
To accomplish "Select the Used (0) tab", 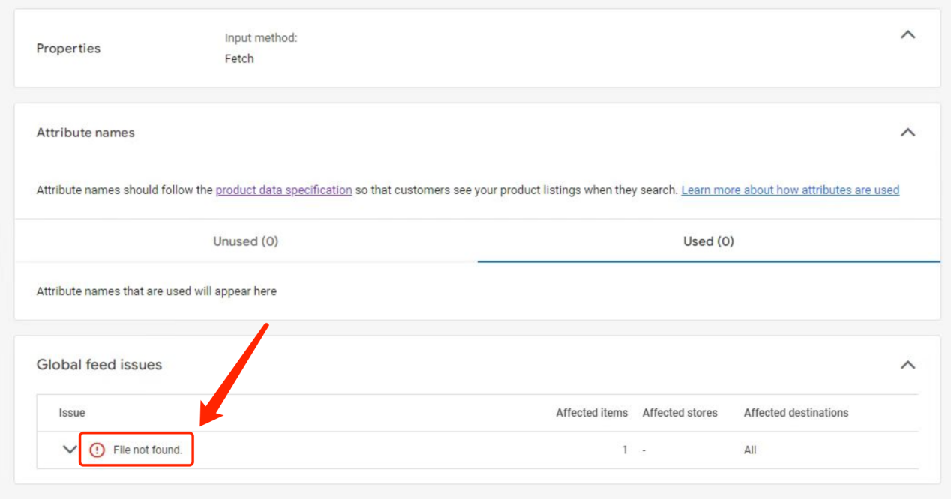I will [708, 241].
